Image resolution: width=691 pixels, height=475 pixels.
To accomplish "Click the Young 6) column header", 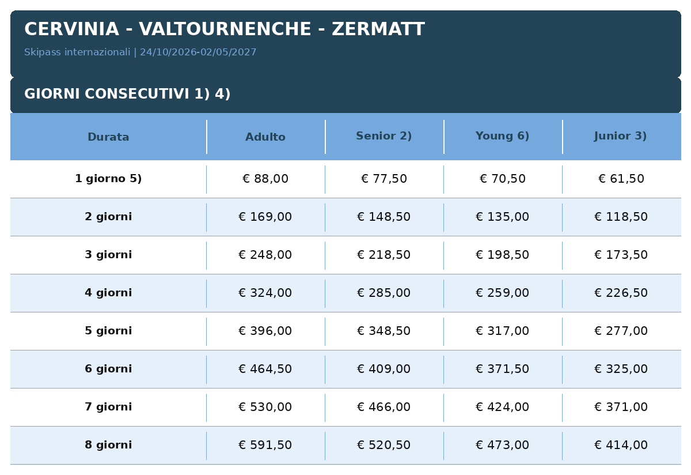I will [x=503, y=136].
